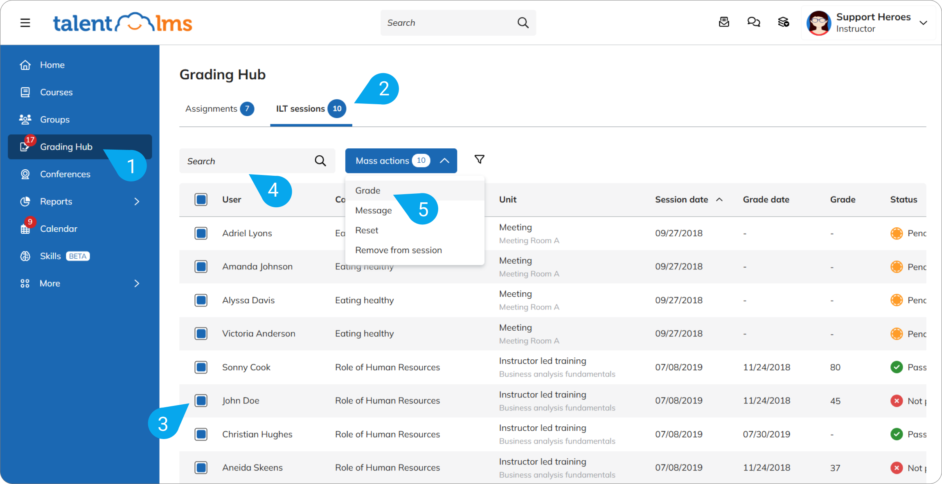Expand the user profile chevron

tap(923, 23)
